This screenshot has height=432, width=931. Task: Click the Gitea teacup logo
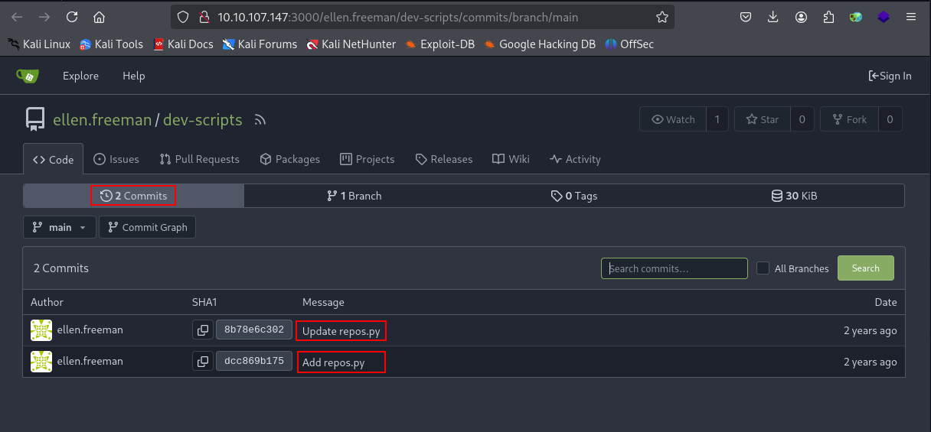[x=28, y=76]
